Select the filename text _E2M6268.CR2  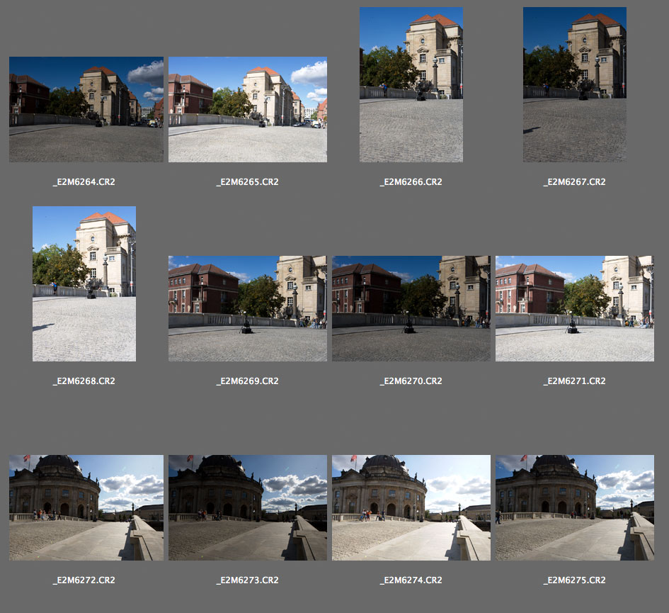[x=84, y=381]
